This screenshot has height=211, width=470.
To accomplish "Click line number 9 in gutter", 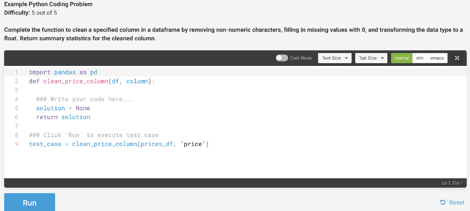I will point(16,144).
